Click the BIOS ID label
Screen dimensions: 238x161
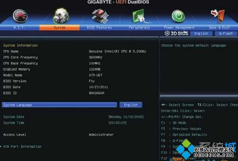tap(10, 93)
